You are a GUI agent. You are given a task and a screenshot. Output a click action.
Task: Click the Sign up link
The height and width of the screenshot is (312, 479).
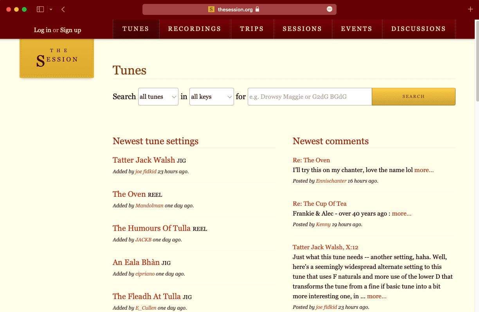point(70,30)
